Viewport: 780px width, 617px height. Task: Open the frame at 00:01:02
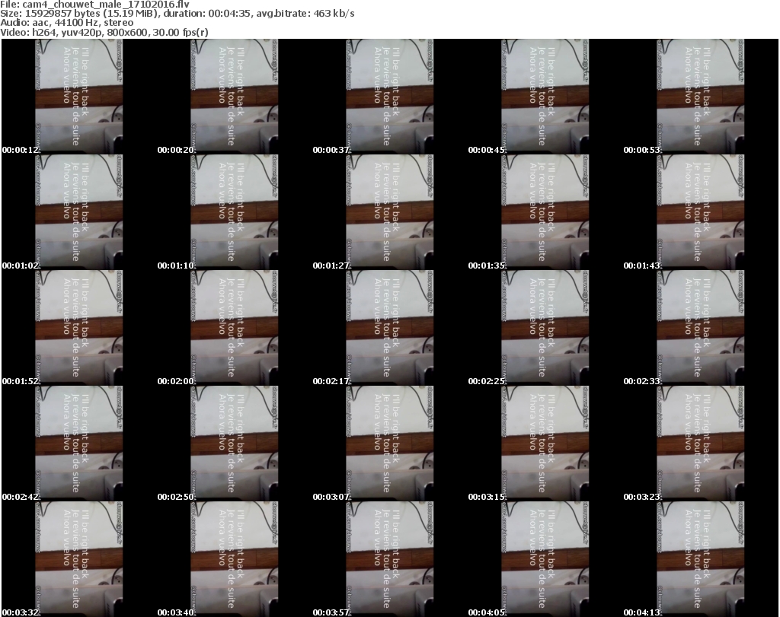(x=79, y=212)
